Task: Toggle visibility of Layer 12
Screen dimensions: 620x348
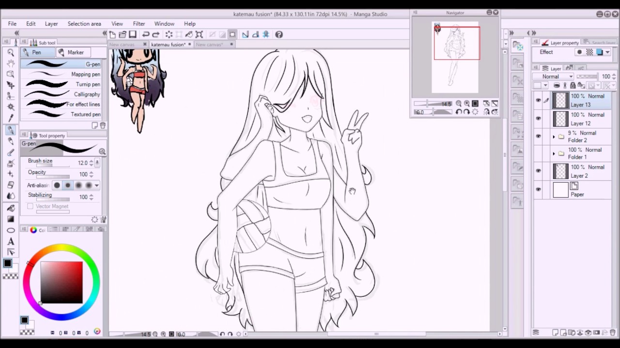Action: tap(538, 118)
